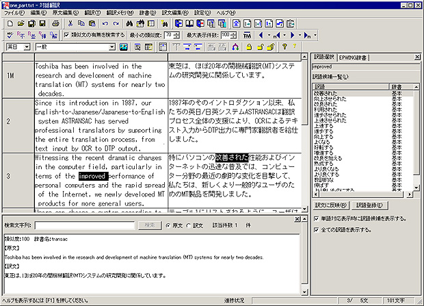Expand dropdown arrow next to next sentence button
Viewport: 424px width, 306px height.
pos(300,35)
